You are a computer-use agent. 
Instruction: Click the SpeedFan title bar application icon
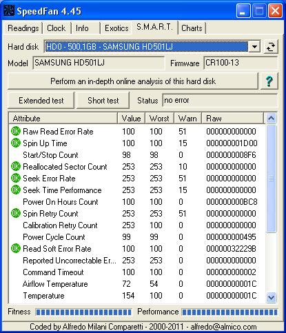point(9,11)
